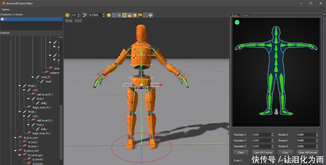The image size is (326, 165).
Task: Toggle the orange filled grid icon
Action: pos(124,15)
